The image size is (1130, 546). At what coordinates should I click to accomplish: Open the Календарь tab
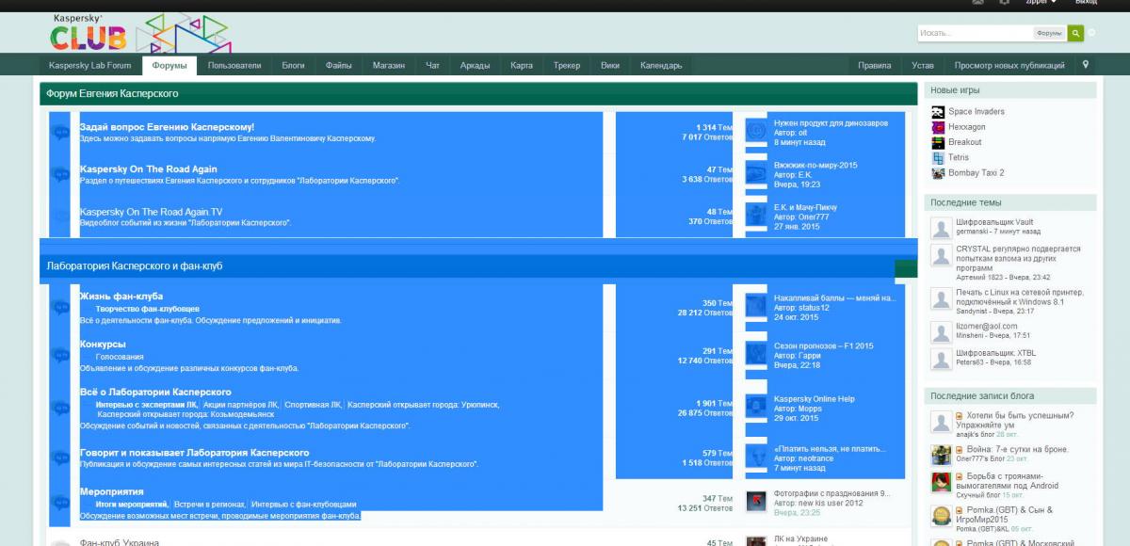click(x=661, y=66)
